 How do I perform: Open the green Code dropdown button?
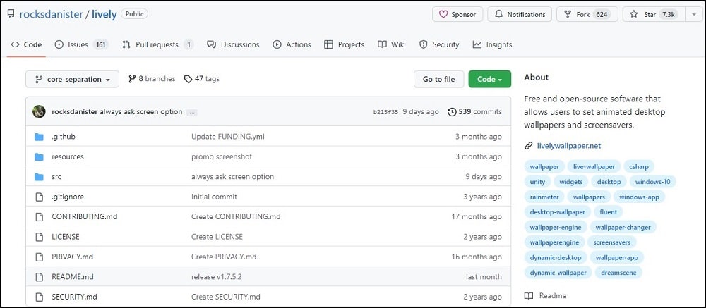489,79
